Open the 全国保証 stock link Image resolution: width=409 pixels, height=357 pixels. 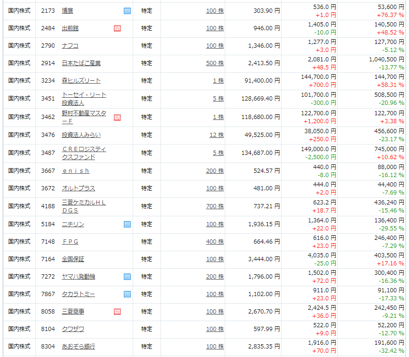pos(73,259)
